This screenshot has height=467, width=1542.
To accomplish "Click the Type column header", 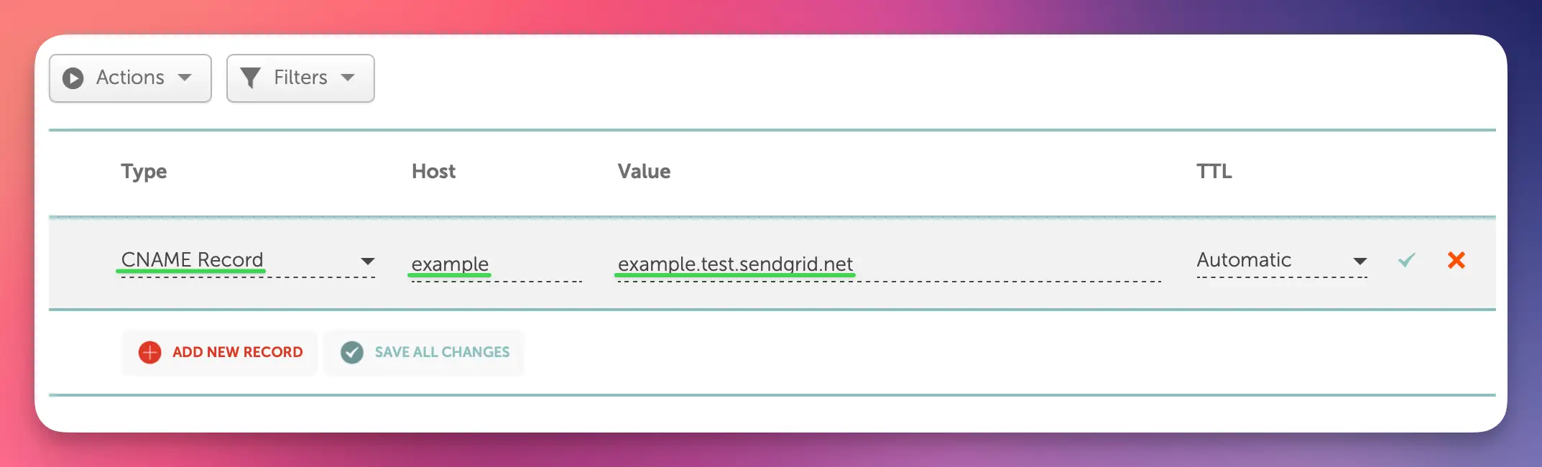I will click(143, 171).
